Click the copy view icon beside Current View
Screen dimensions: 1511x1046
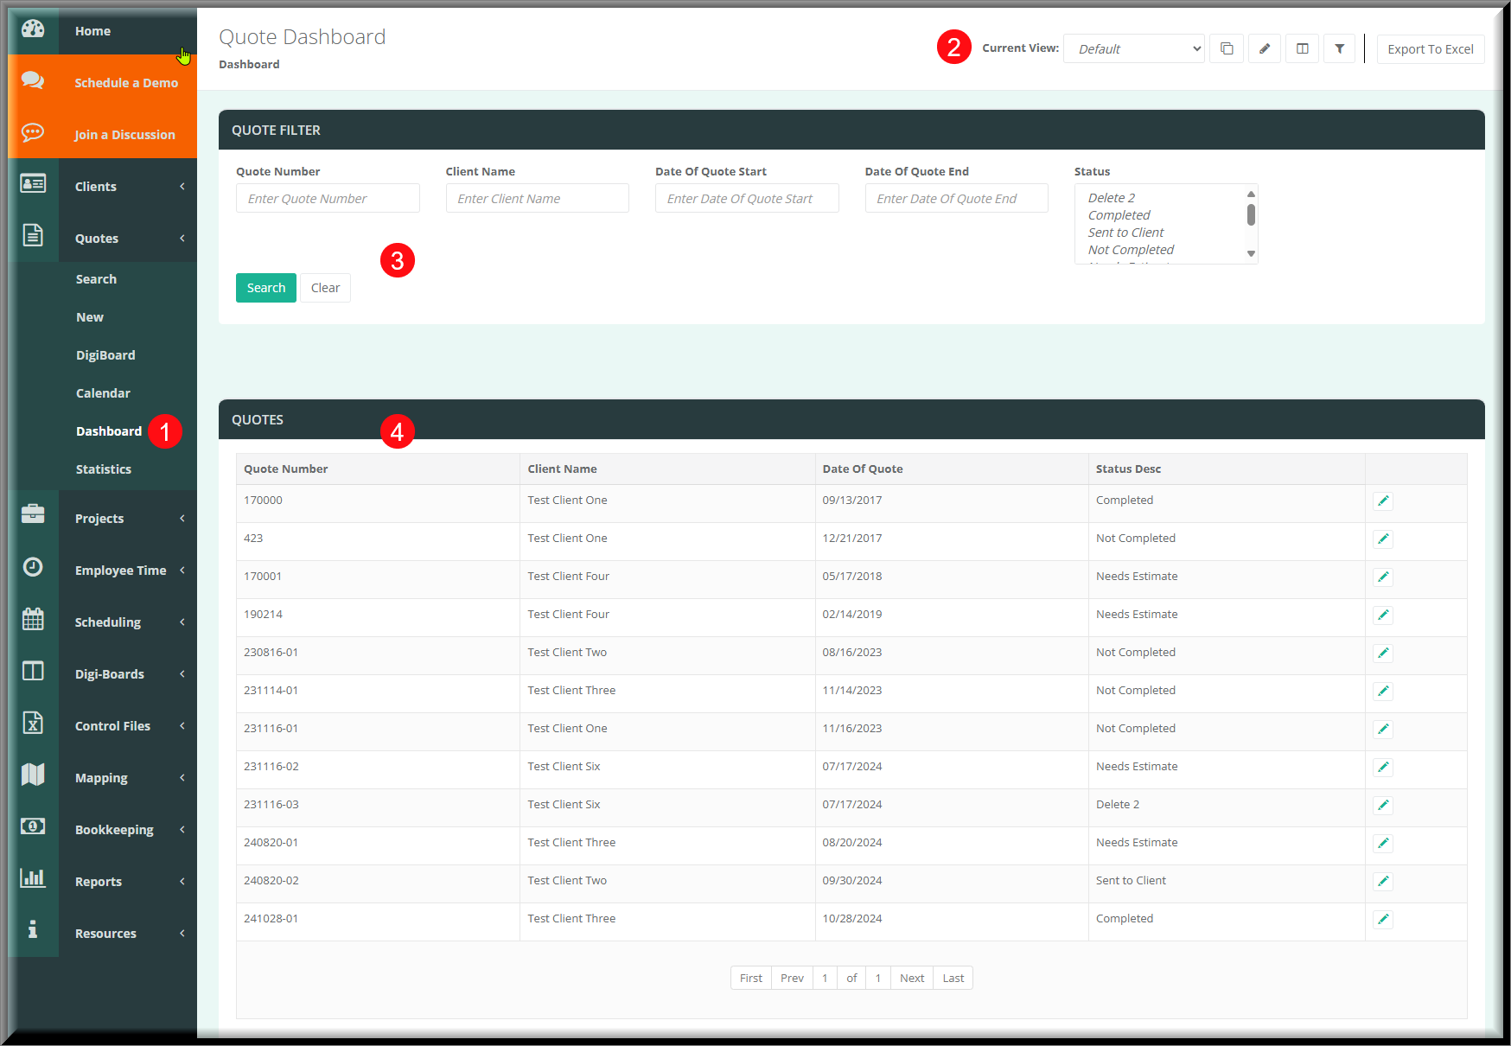1226,49
